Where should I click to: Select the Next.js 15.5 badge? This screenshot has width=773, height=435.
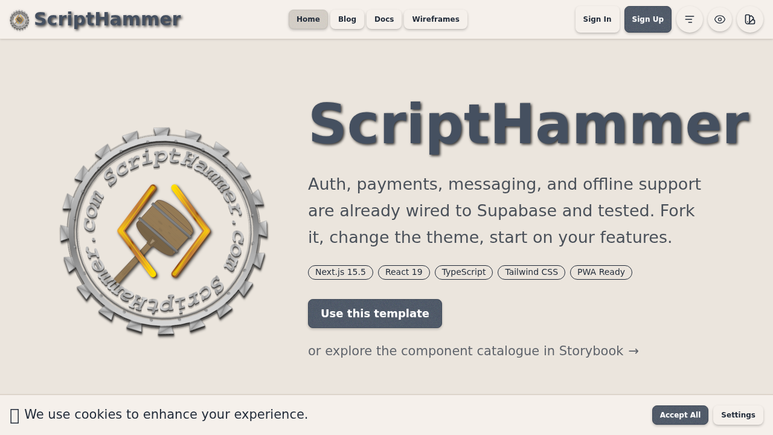pyautogui.click(x=340, y=272)
